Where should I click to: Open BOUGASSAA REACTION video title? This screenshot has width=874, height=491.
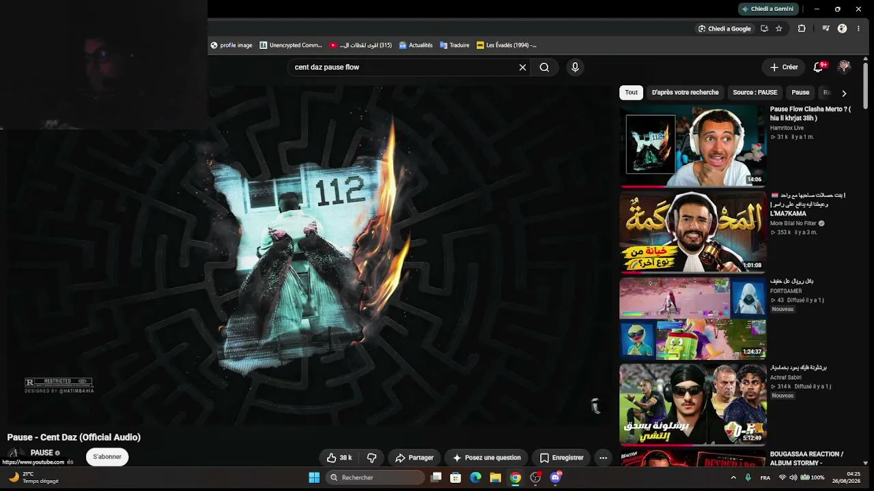pyautogui.click(x=806, y=458)
